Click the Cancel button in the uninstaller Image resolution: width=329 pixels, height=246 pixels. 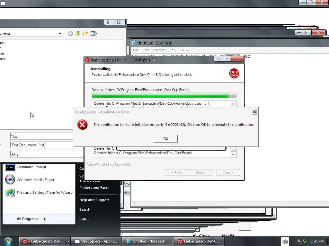pyautogui.click(x=228, y=173)
